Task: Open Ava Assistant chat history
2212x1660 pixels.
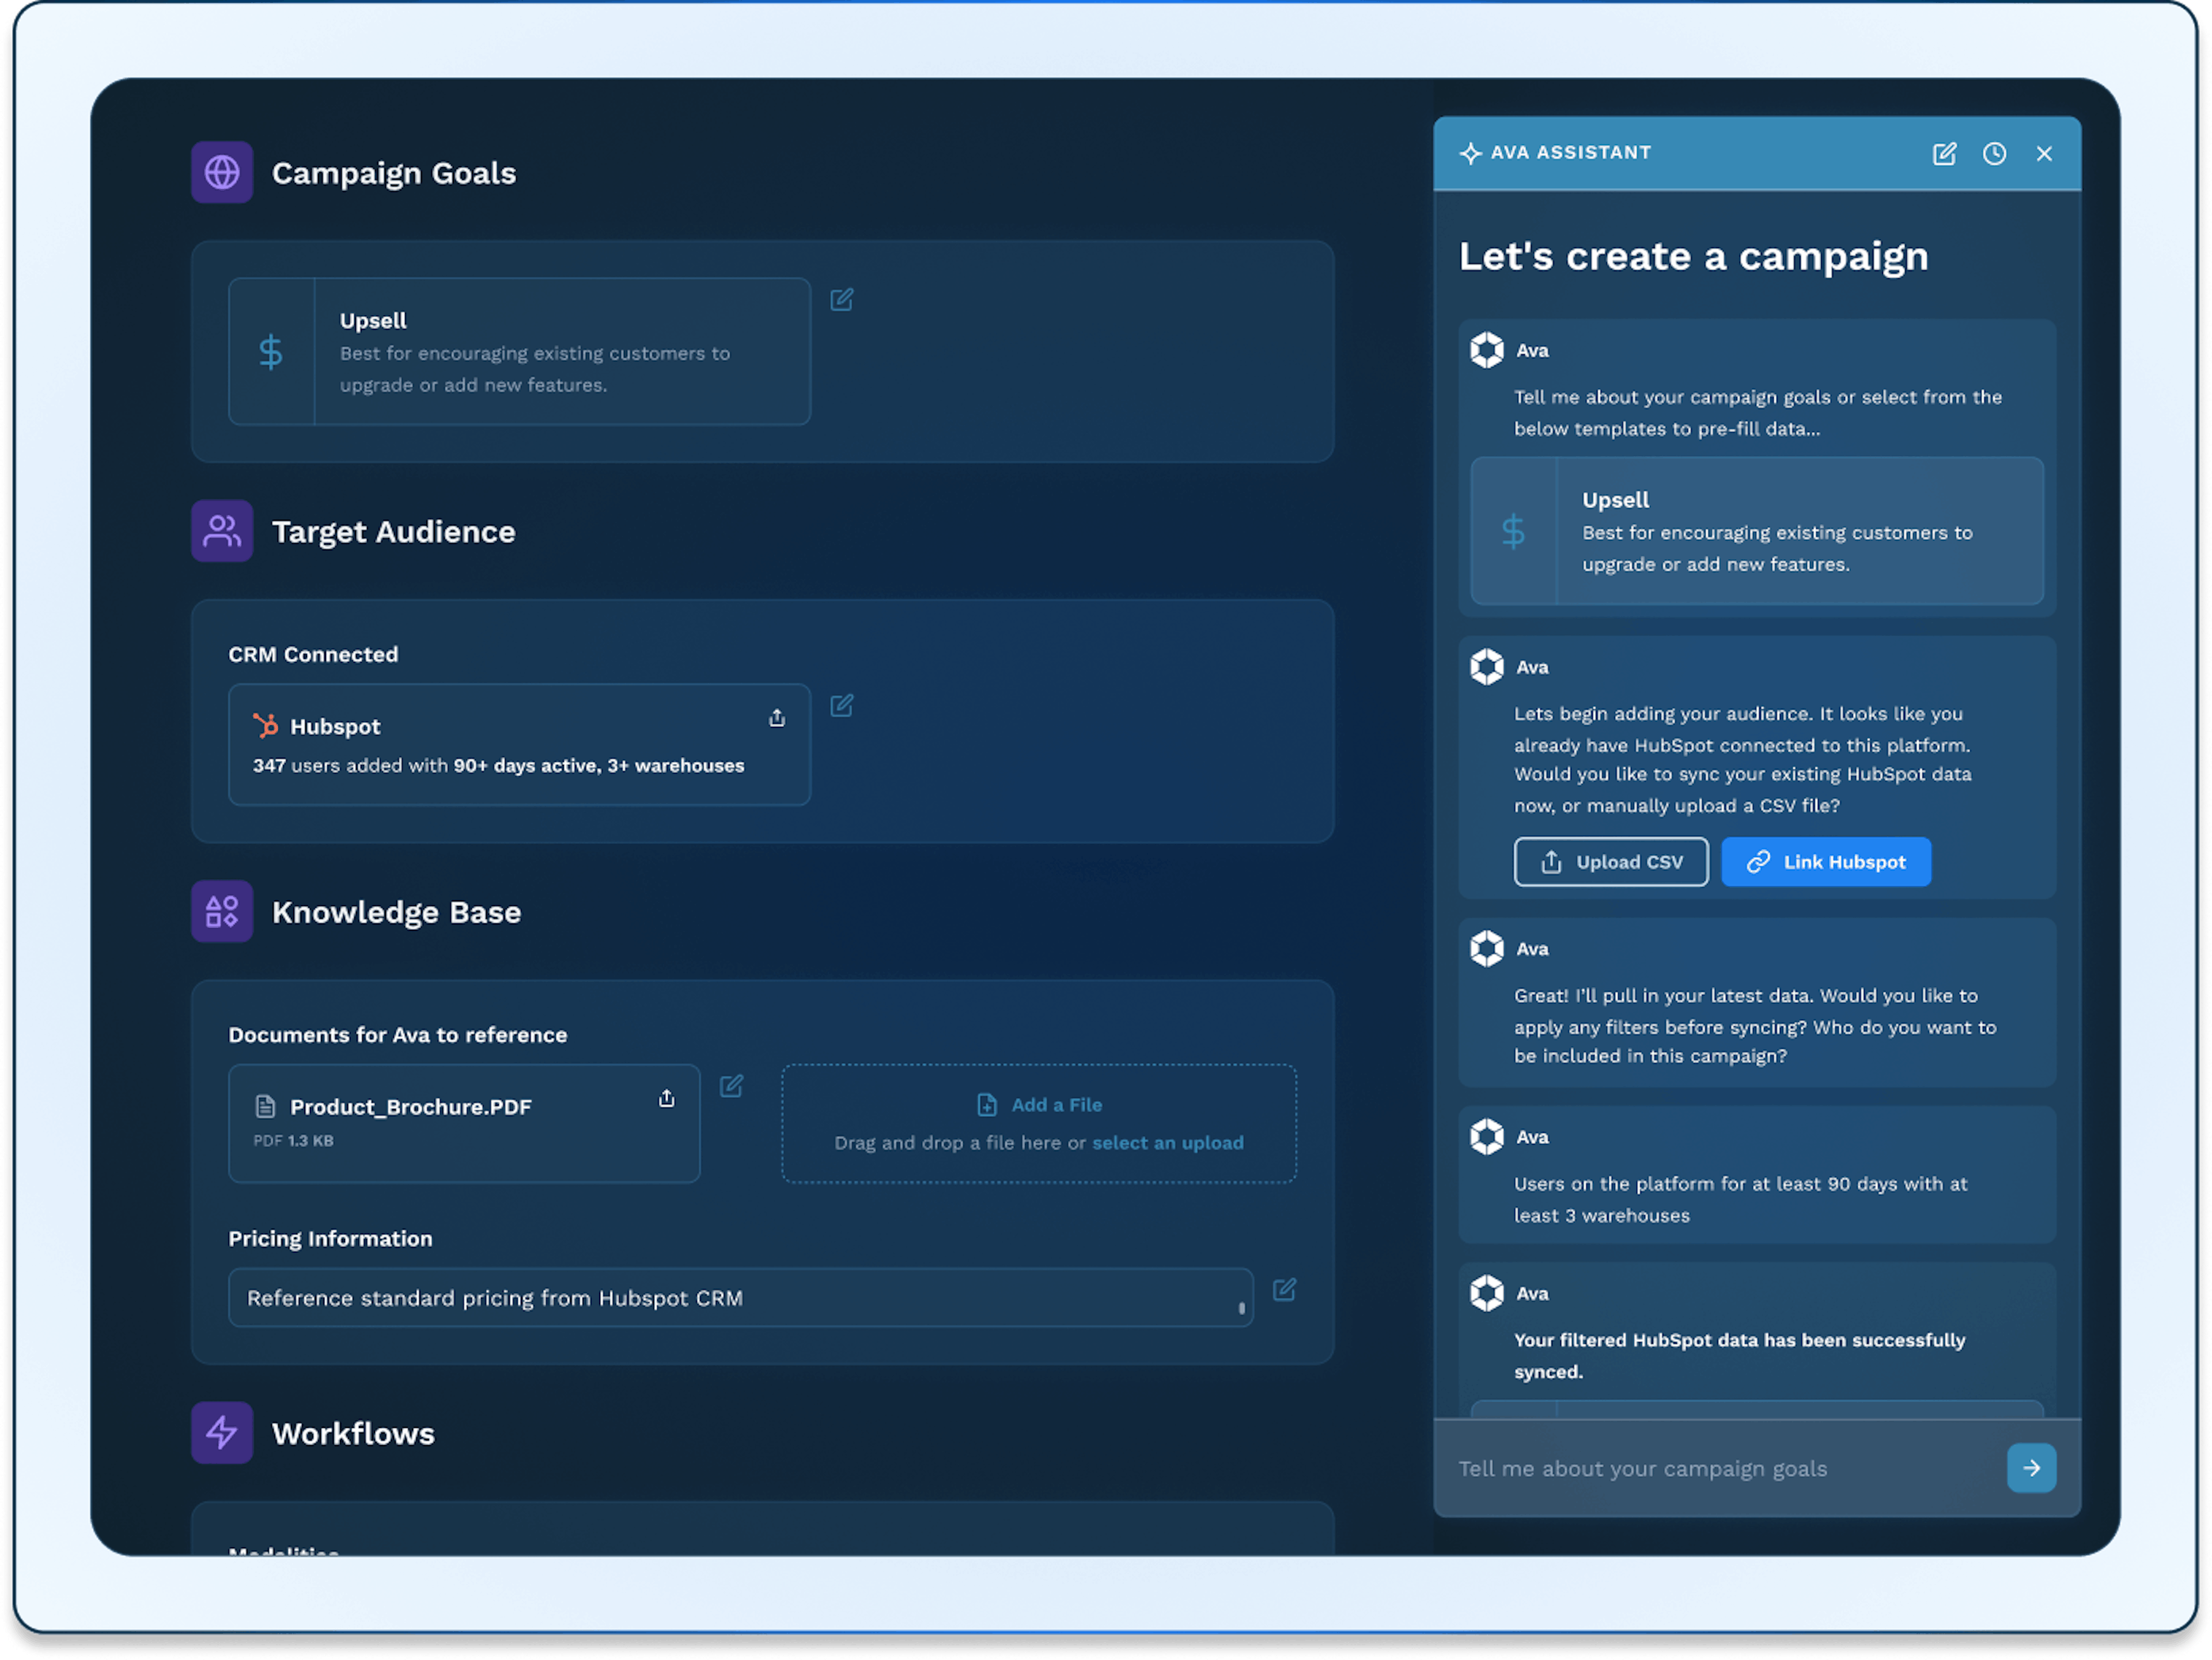Action: (x=1995, y=153)
